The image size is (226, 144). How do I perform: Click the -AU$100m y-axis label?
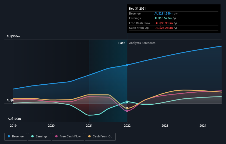pos(14,119)
